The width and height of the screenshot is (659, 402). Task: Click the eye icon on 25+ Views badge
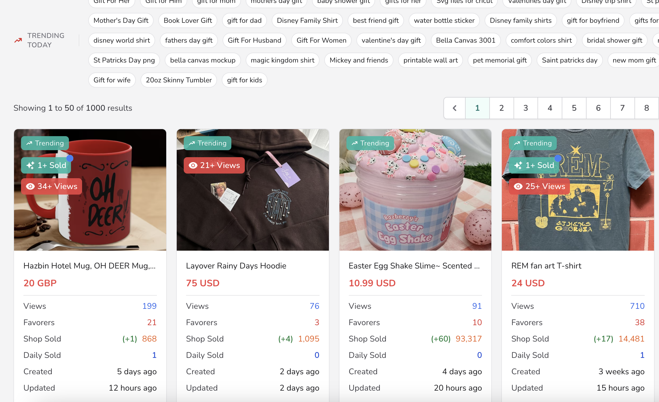pos(518,186)
